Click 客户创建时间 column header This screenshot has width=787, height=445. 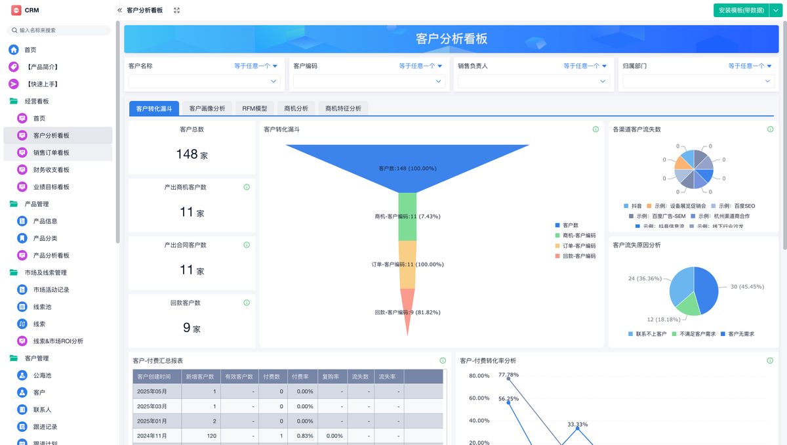click(157, 377)
